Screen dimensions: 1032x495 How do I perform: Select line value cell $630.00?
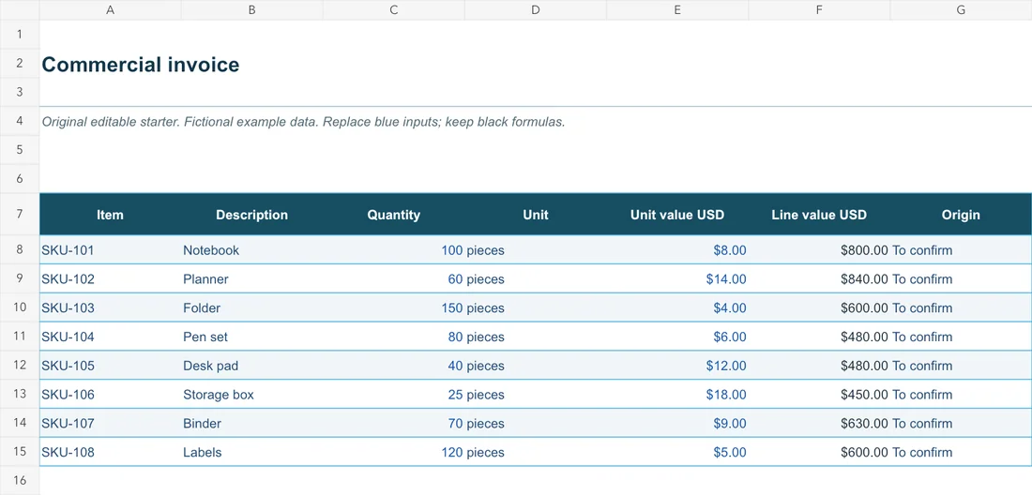pos(819,424)
